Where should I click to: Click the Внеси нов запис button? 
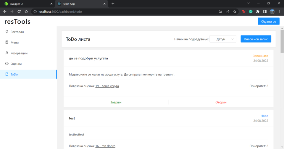pyautogui.click(x=256, y=39)
